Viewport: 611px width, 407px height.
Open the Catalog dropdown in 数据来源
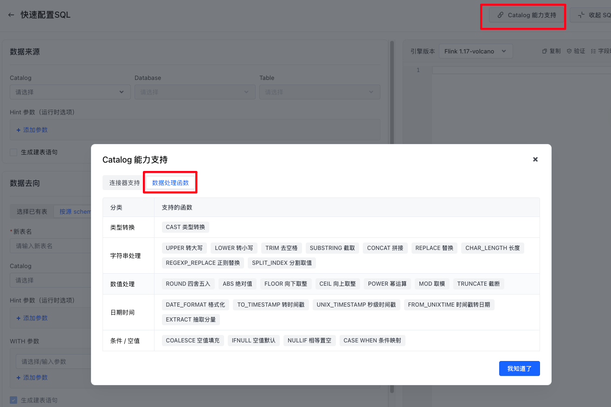[x=70, y=92]
